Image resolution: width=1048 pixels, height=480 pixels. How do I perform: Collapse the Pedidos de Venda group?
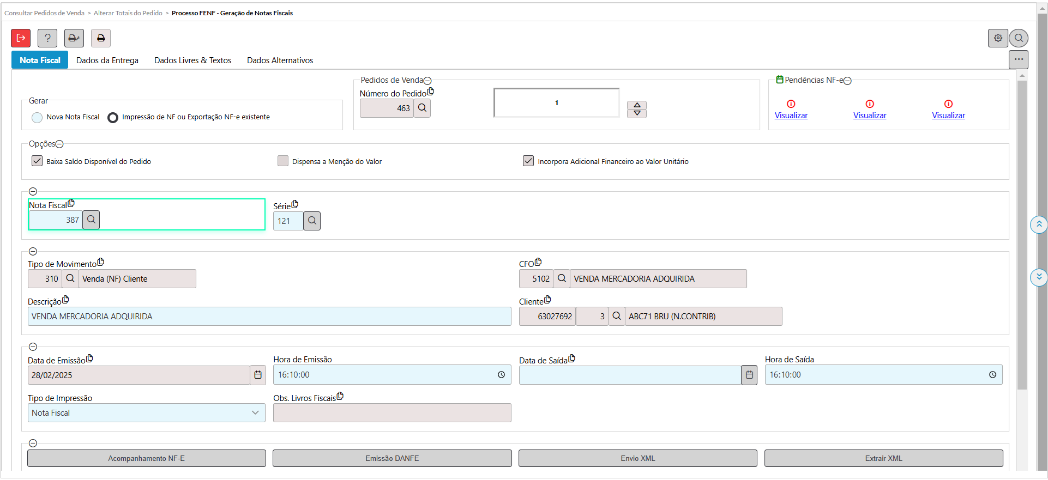pyautogui.click(x=427, y=81)
